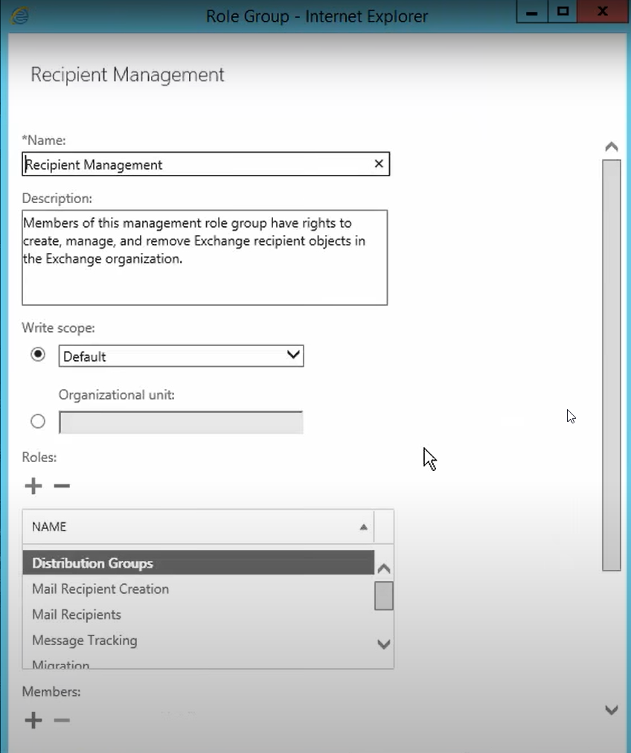Add a role with the plus icon under Roles
The image size is (631, 753).
pos(33,486)
